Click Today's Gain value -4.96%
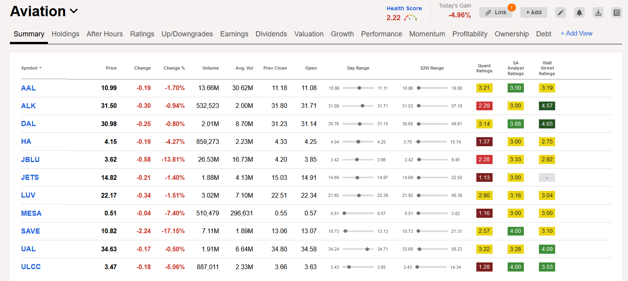 pyautogui.click(x=460, y=15)
